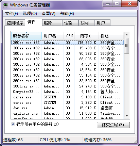Select the 360se.exe row using 15,408 K
The width and height of the screenshot is (140, 146).
67,48
